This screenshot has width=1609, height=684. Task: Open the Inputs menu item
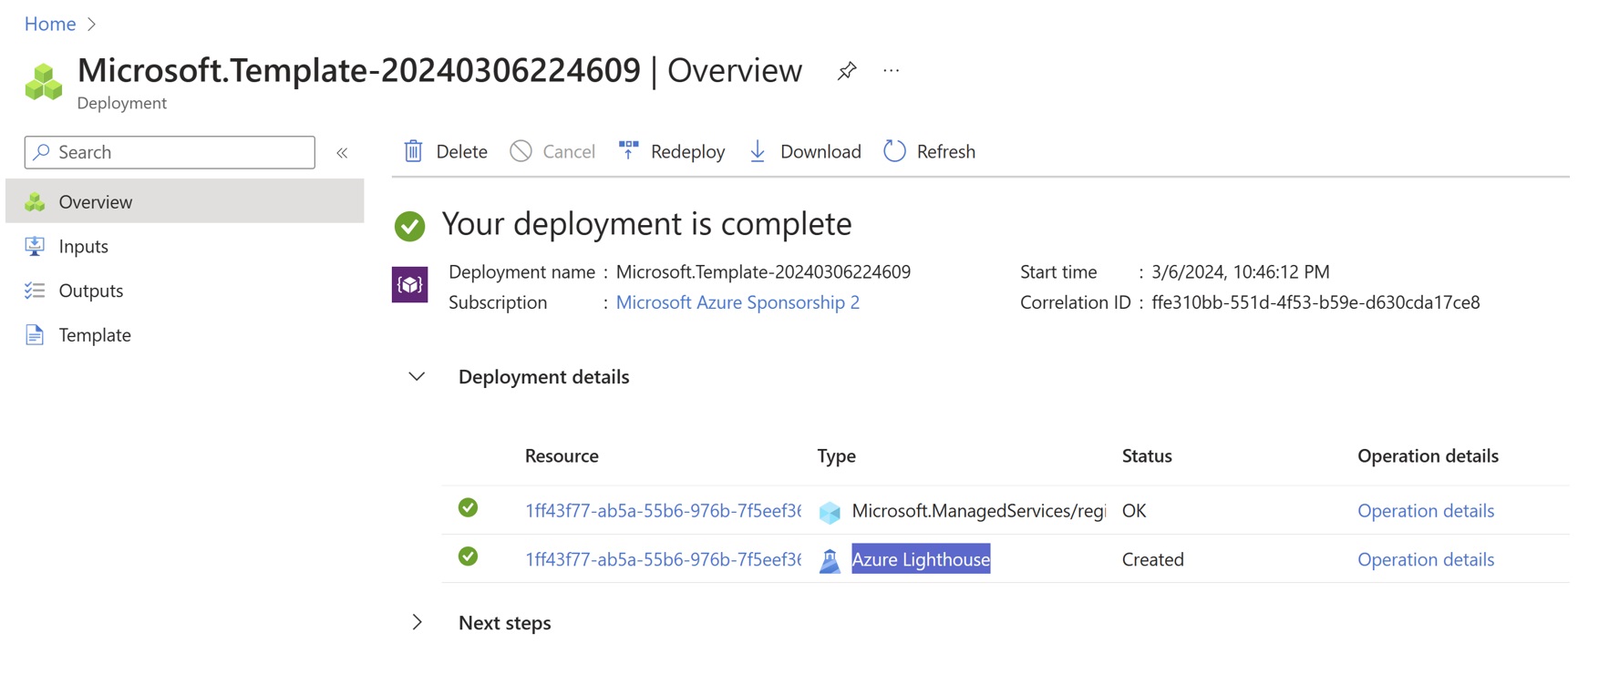[x=185, y=246]
